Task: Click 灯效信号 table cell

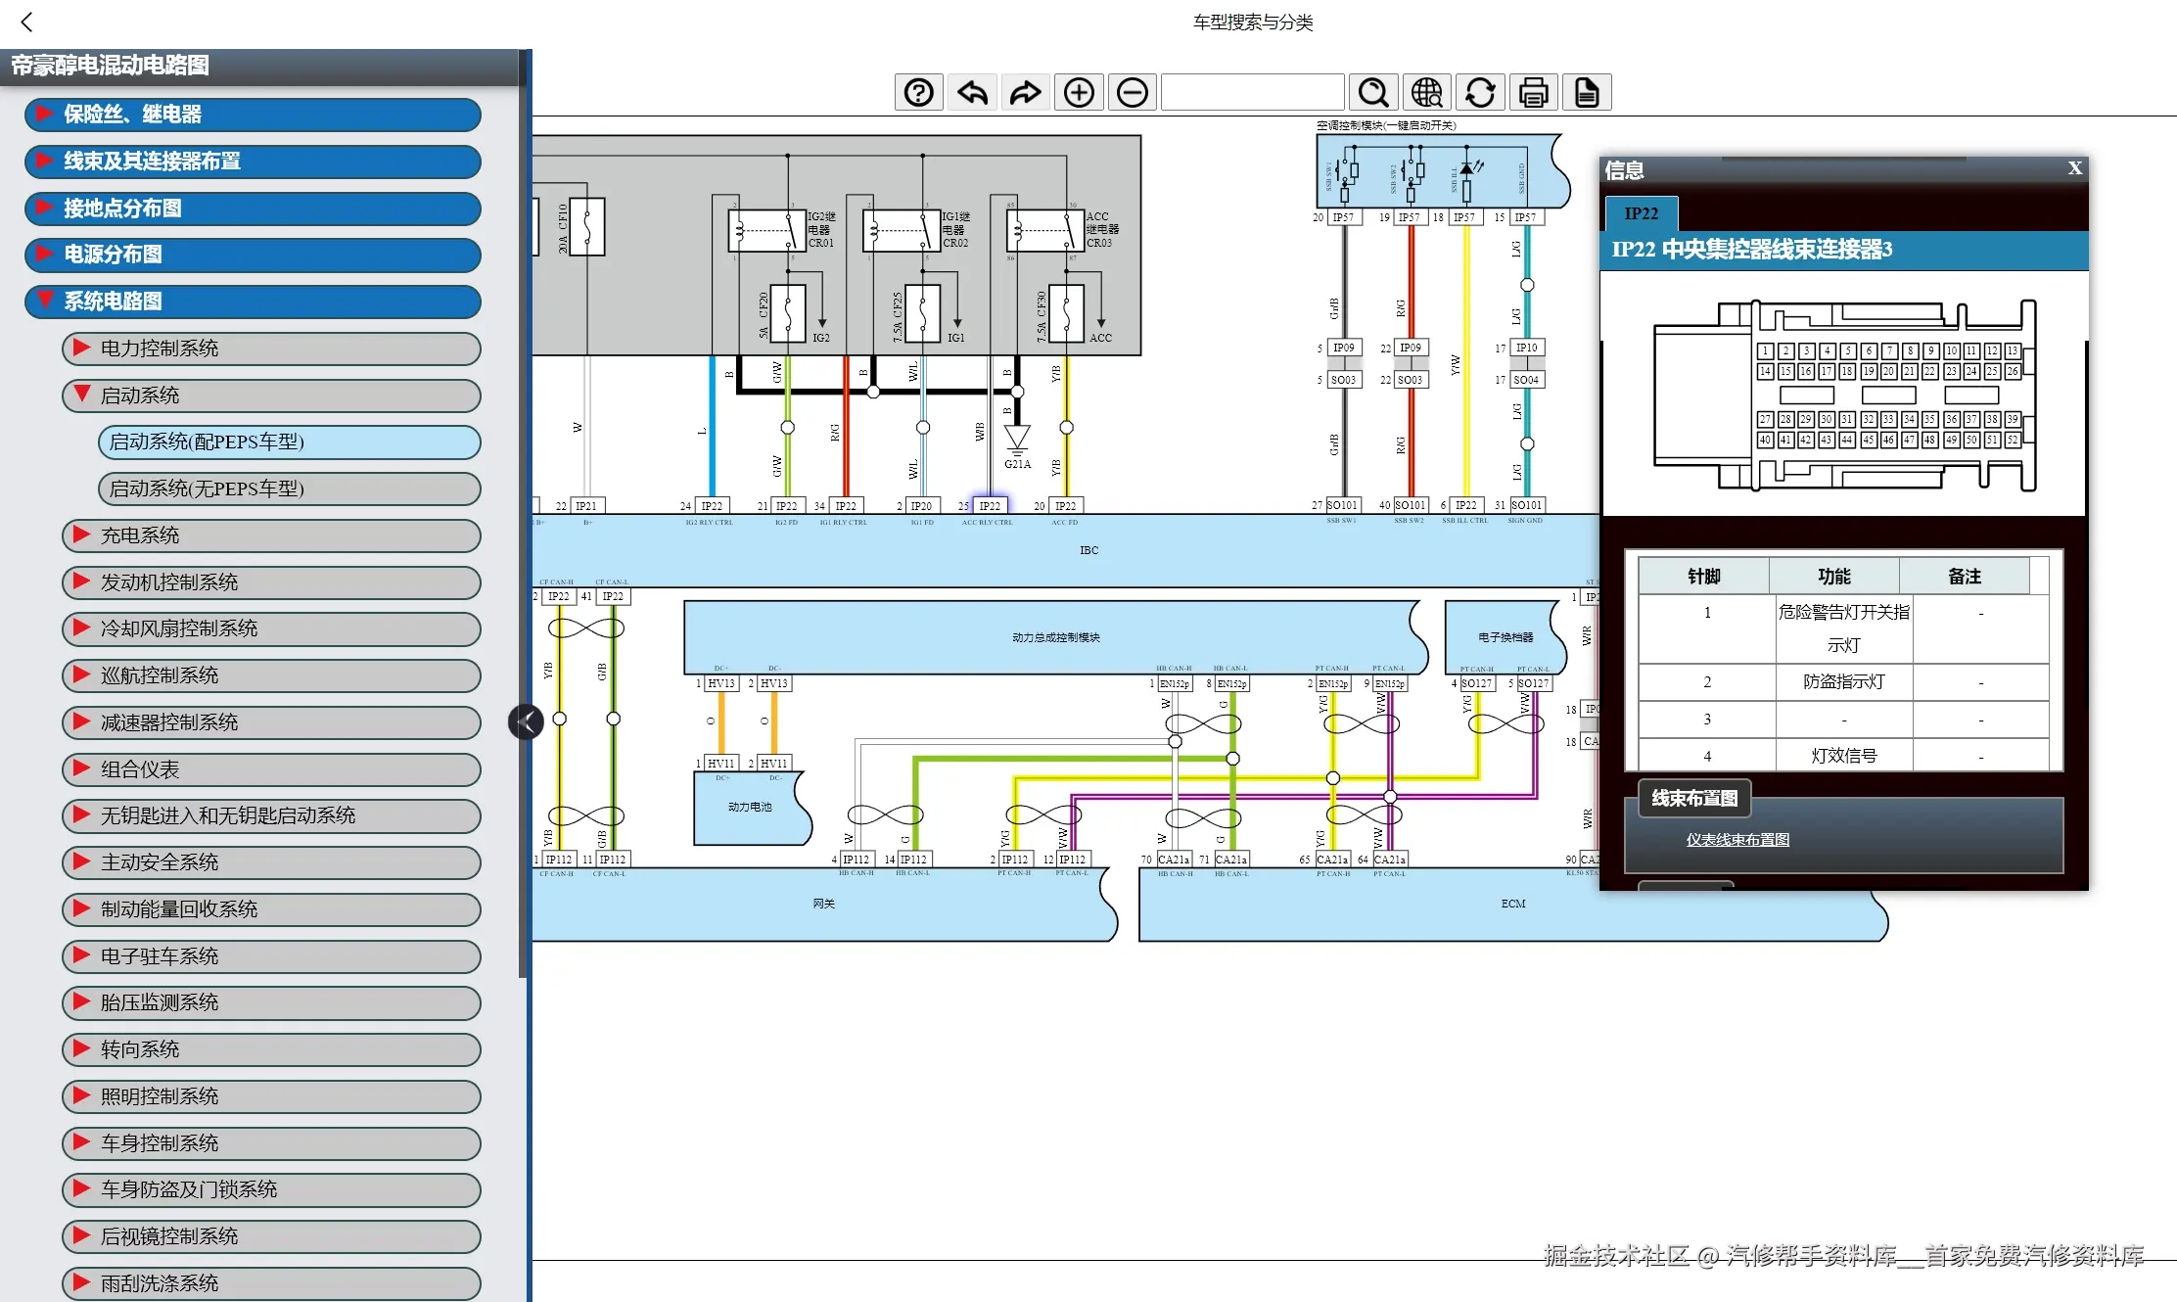Action: pos(1843,757)
